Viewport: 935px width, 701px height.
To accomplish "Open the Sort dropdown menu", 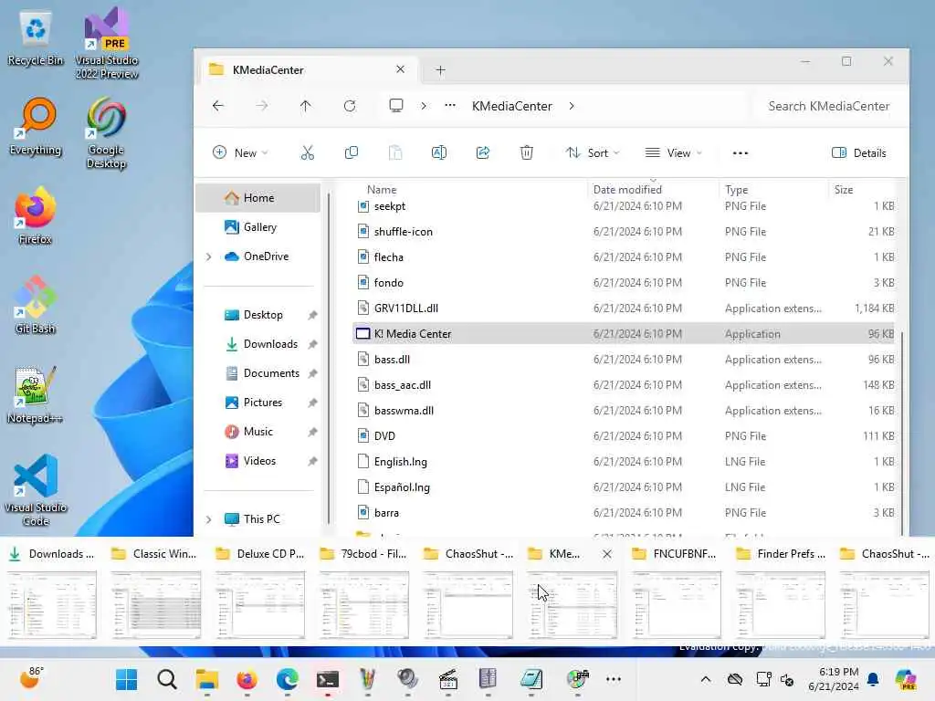I will (x=592, y=152).
